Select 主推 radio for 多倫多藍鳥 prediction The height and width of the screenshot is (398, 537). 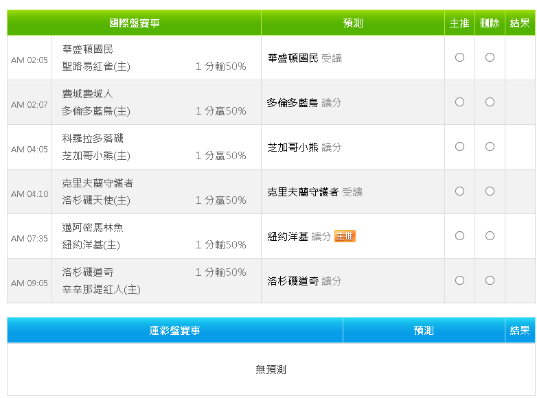pyautogui.click(x=459, y=102)
